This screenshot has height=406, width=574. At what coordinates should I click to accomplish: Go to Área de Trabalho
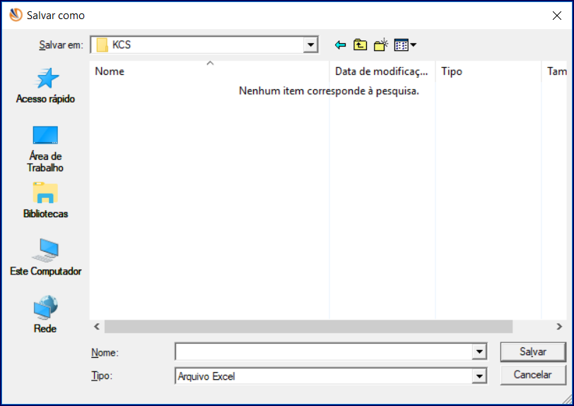point(45,149)
